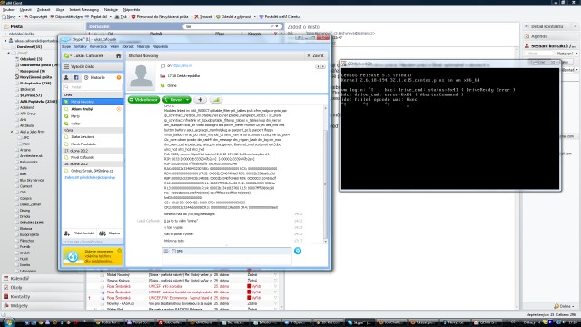The image size is (581, 327).
Task: Click Michal Novotny profile avatar picture
Action: coord(142,76)
